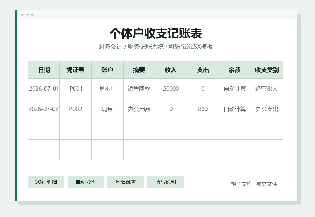Select the 办公用品 summary cell
The height and width of the screenshot is (217, 315).
click(139, 109)
